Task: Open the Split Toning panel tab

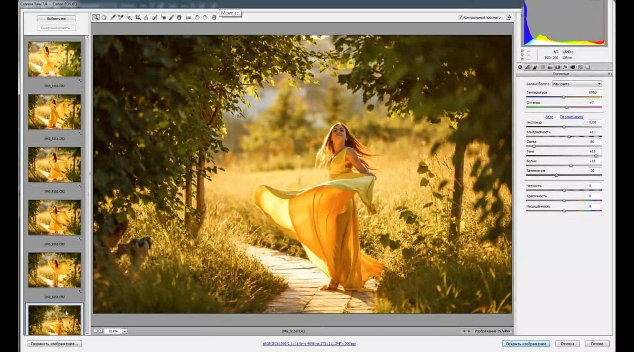Action: [x=550, y=67]
